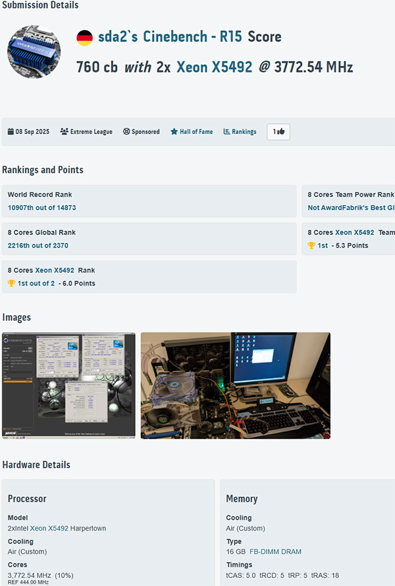Click the Memory panel heading
The width and height of the screenshot is (395, 586).
click(x=242, y=499)
